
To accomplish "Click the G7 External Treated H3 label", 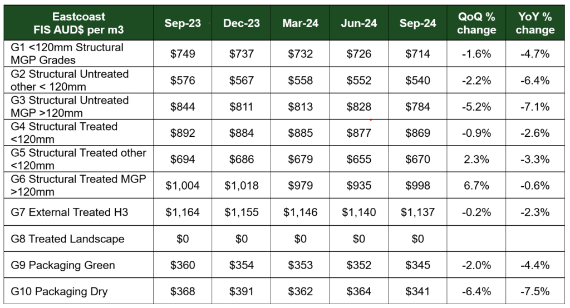I will 70,212.
